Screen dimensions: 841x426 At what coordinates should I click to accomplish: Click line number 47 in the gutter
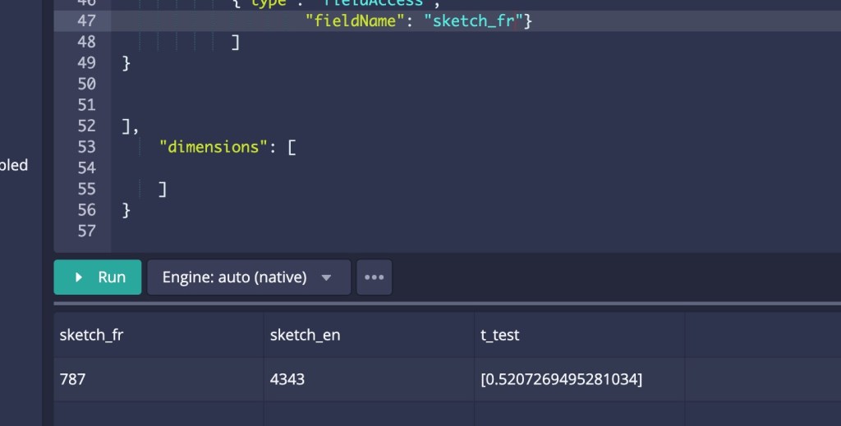(x=86, y=21)
